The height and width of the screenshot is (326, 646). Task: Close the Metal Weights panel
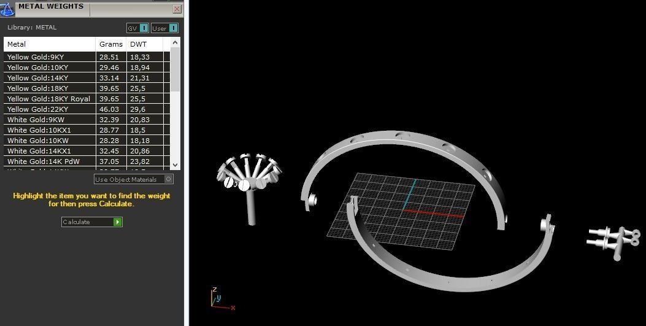point(177,9)
